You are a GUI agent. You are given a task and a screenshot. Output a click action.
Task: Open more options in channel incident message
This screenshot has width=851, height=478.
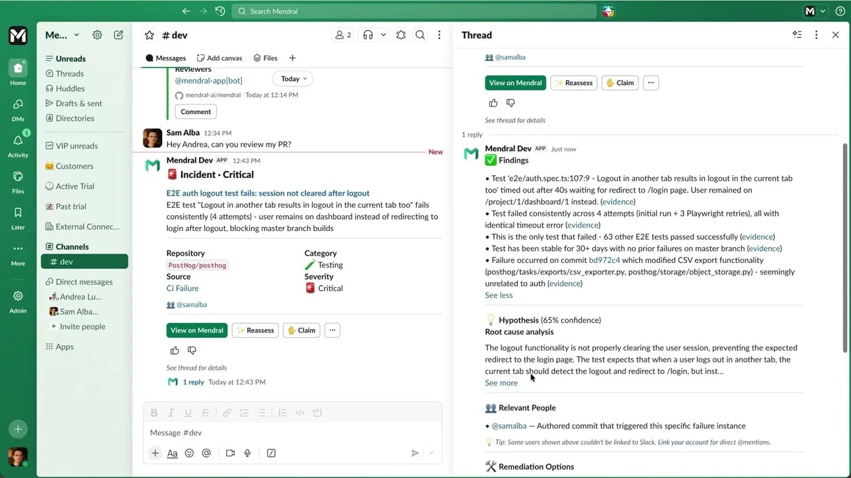tap(332, 330)
